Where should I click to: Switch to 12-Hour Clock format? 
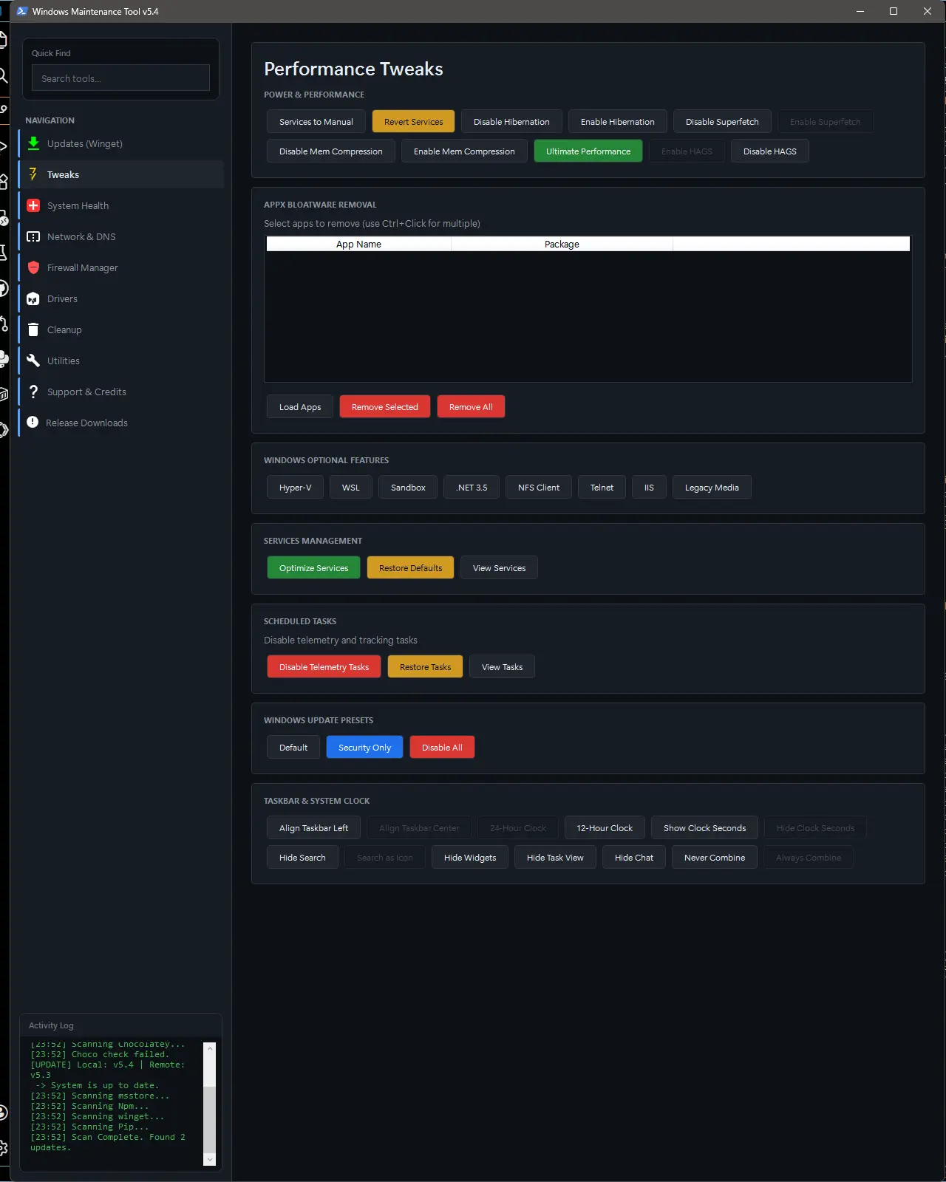coord(605,828)
